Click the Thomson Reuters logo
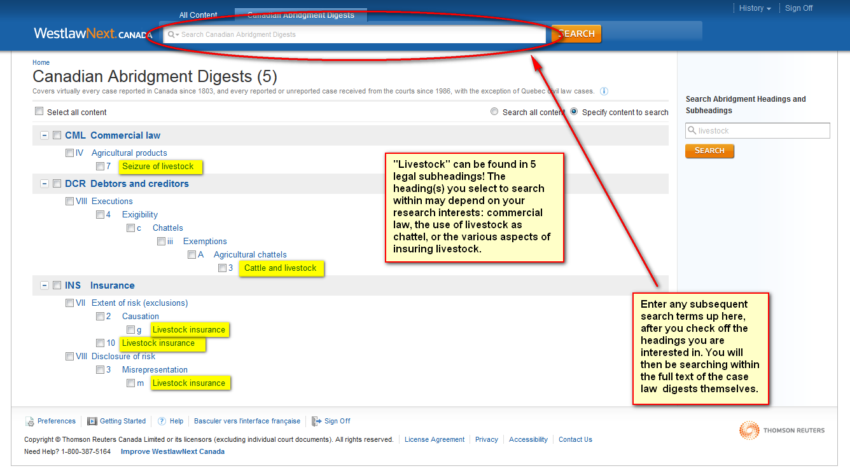 click(782, 430)
